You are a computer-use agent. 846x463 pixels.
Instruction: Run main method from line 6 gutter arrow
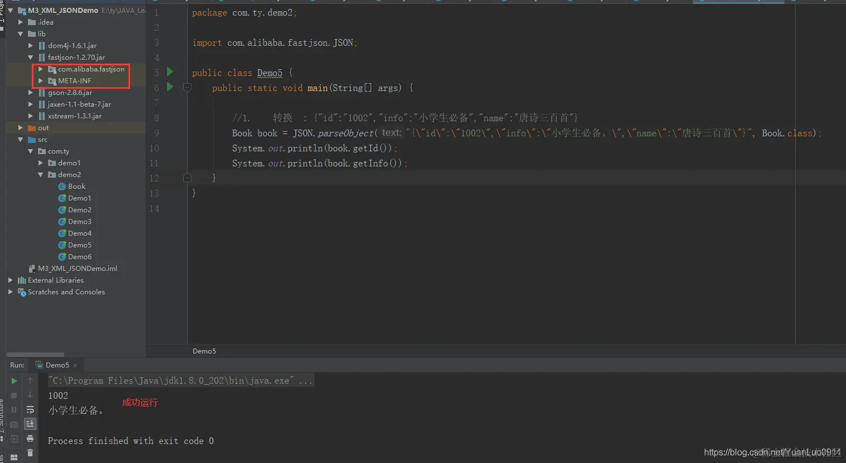[170, 87]
